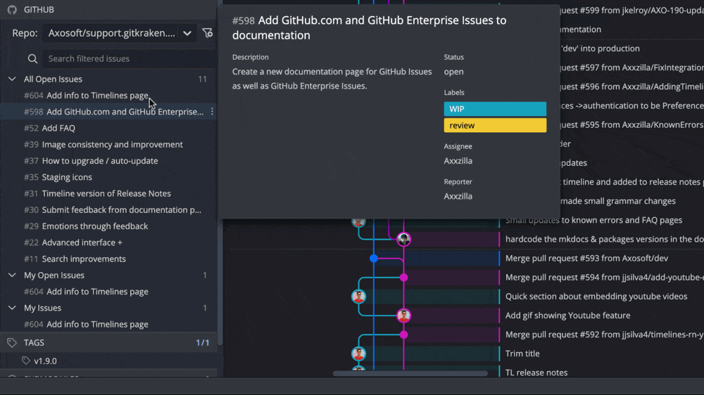This screenshot has height=395, width=704.
Task: Select commit 'Merge pull request #593 from Axosoft/dev'
Action: point(587,258)
